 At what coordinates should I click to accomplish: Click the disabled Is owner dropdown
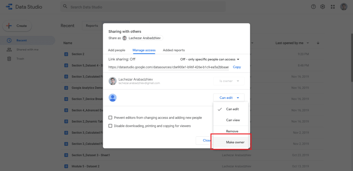tap(229, 81)
